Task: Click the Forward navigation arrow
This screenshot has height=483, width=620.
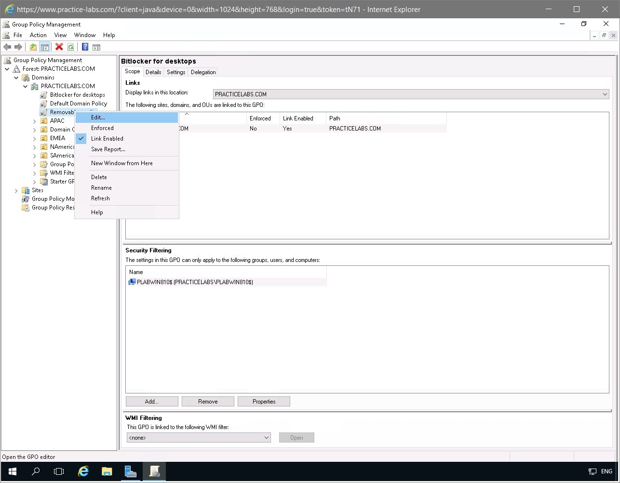Action: click(17, 47)
